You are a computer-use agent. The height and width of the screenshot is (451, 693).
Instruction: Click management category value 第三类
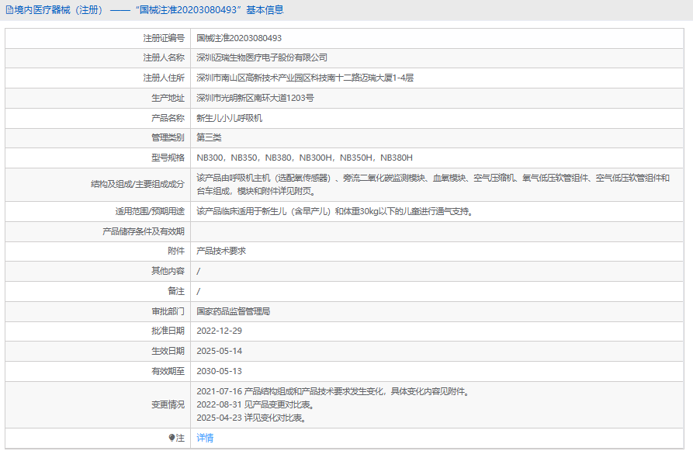click(209, 137)
